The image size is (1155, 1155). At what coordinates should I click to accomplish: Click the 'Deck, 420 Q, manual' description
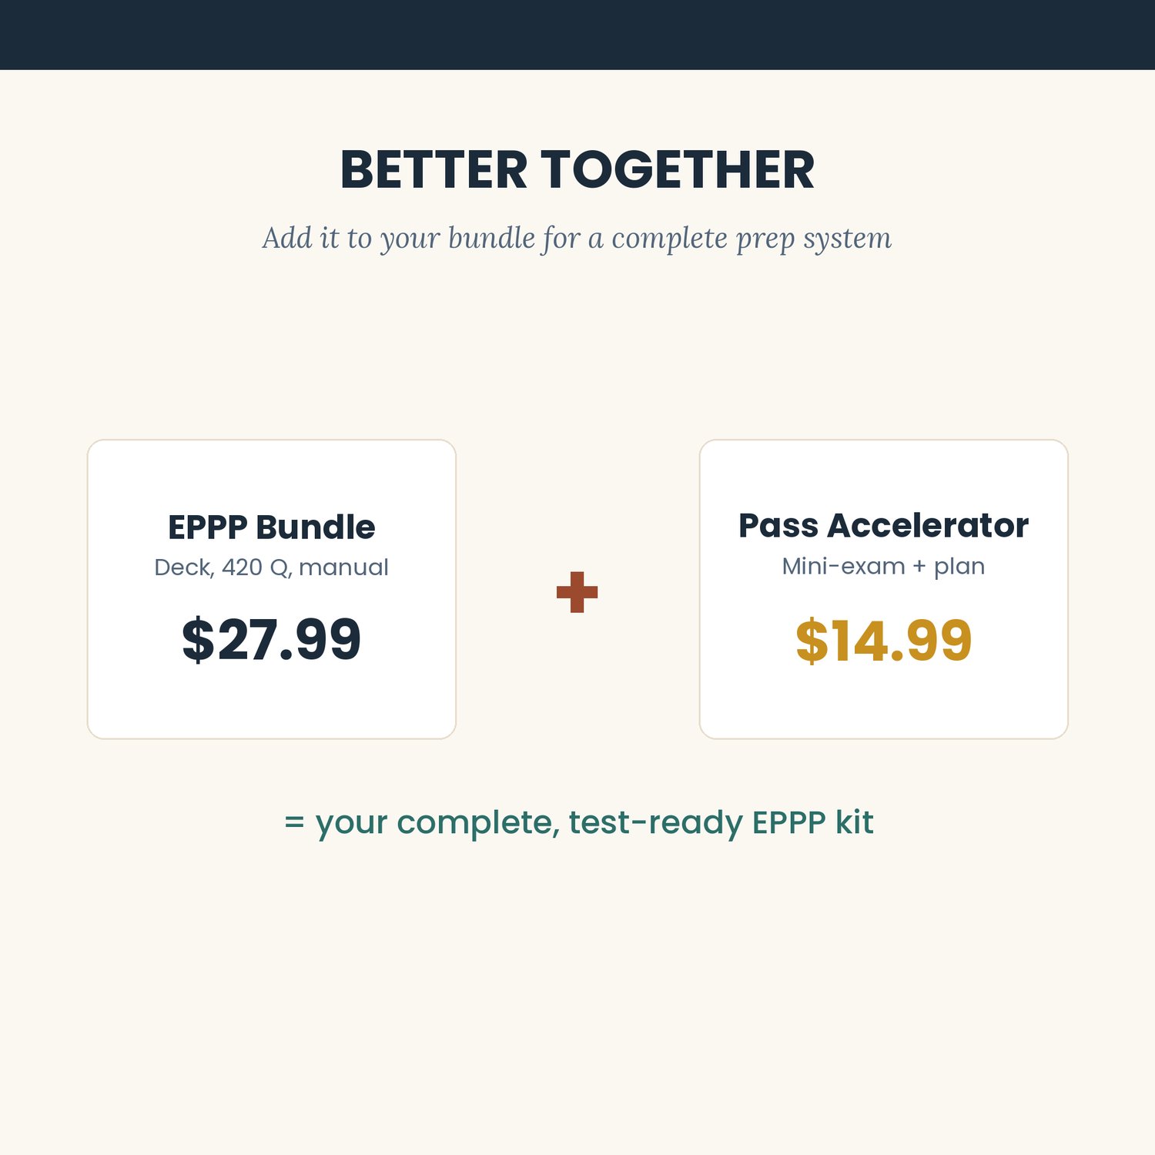click(x=271, y=567)
